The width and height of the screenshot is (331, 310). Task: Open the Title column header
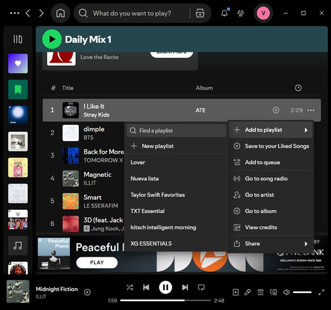click(68, 88)
